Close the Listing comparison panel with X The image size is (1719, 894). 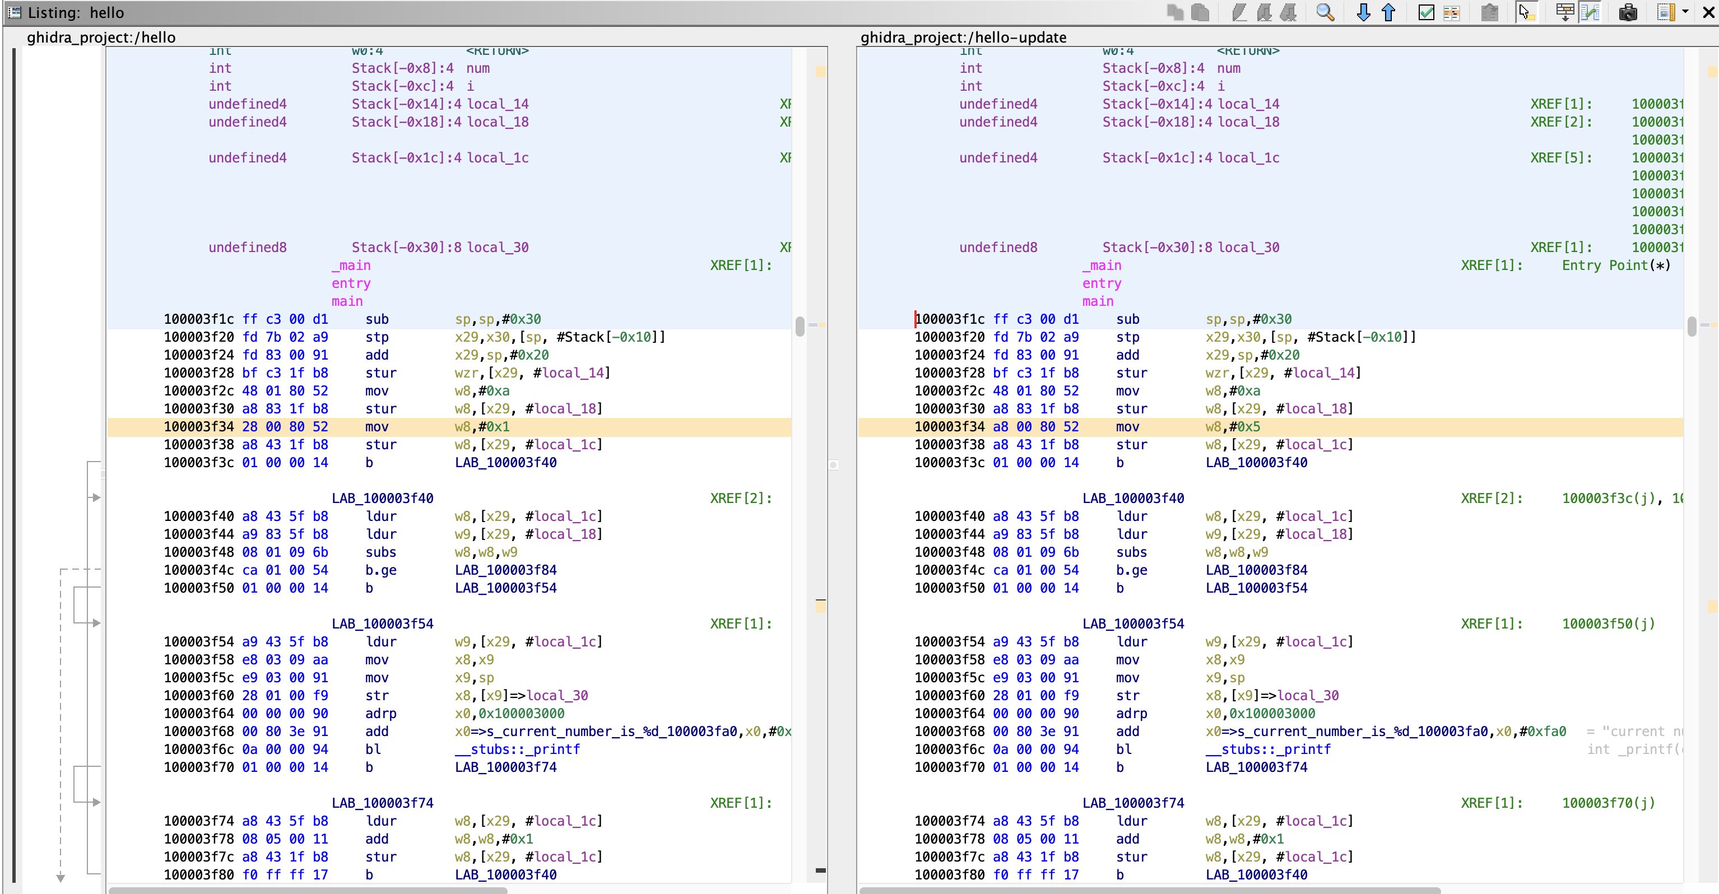1708,13
